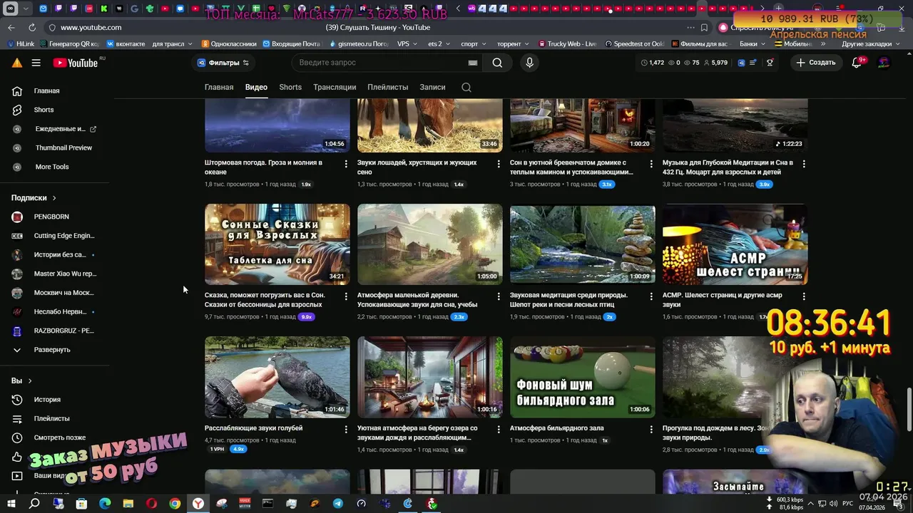Open the account avatar menu
The height and width of the screenshot is (513, 913).
coord(884,63)
